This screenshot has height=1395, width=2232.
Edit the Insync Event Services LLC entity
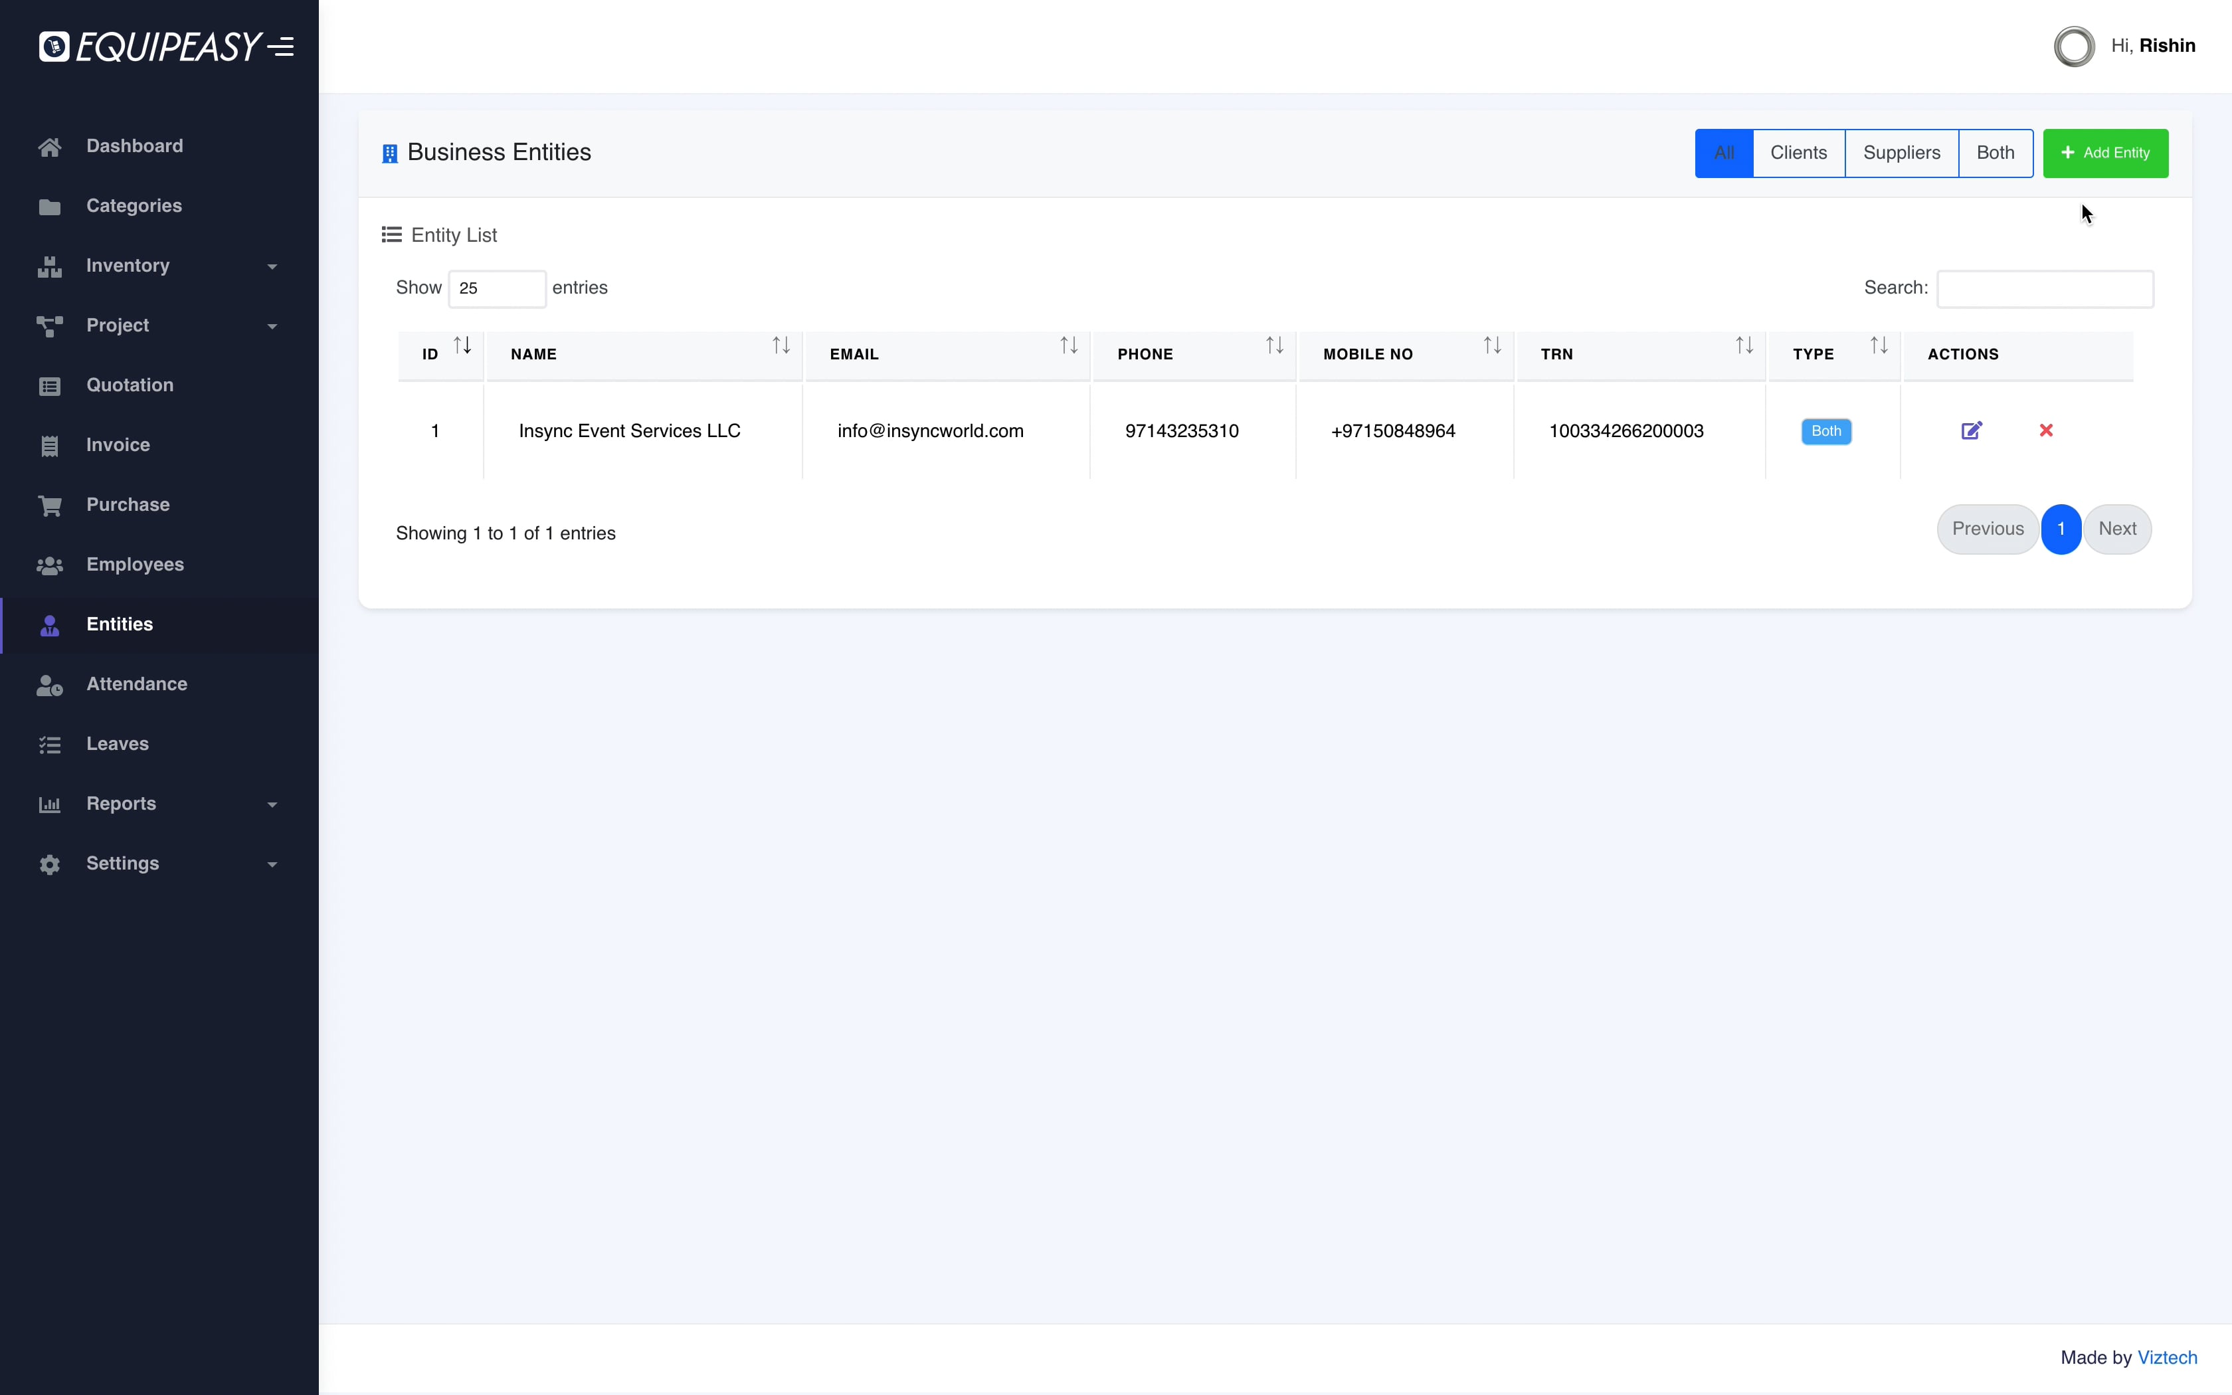point(1971,431)
